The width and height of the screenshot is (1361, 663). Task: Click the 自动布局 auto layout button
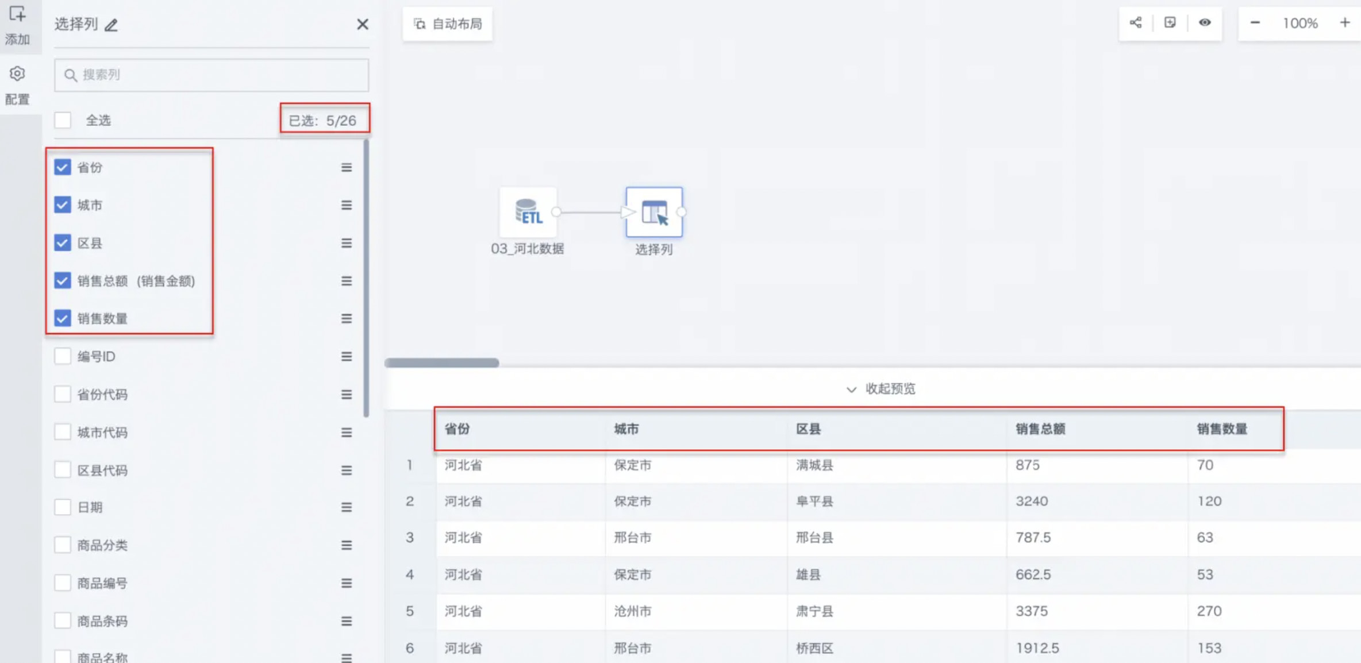448,24
